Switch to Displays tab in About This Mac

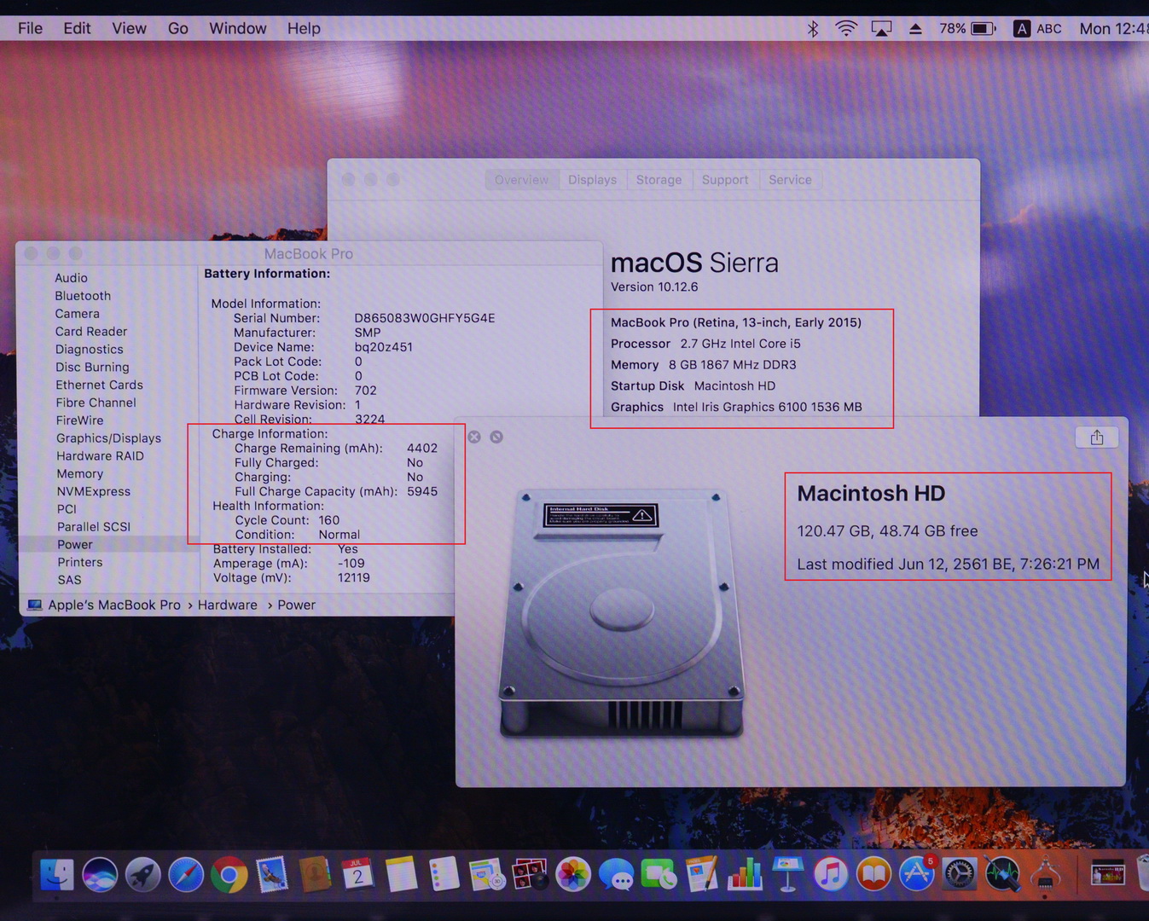click(592, 180)
